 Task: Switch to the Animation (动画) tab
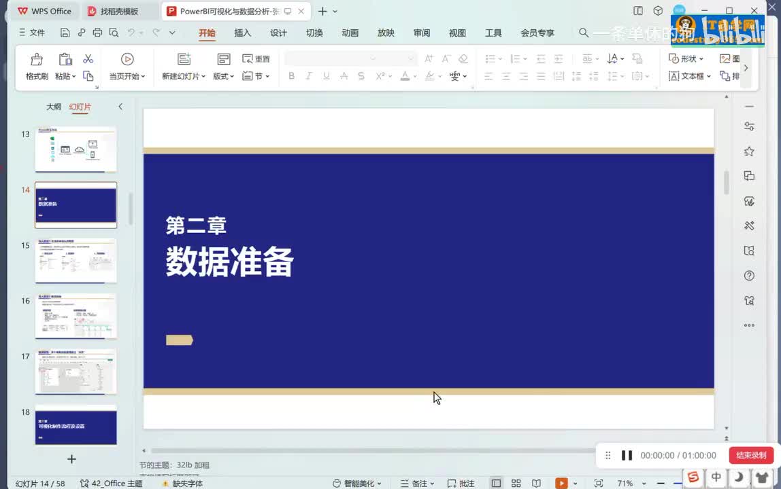click(350, 33)
